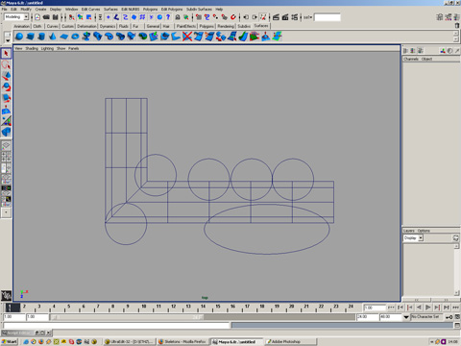Click the Save Scene status line icon
This screenshot has width=461, height=346.
pos(56,17)
